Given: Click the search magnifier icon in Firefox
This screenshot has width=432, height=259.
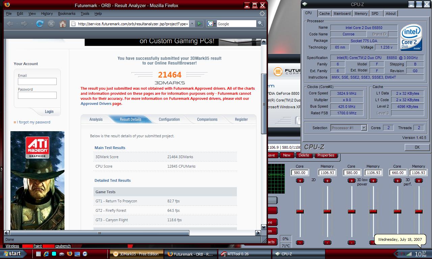Looking at the screenshot, I should coord(260,24).
